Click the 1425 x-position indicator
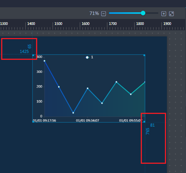Screen dimensions: 186x173 click(24, 51)
